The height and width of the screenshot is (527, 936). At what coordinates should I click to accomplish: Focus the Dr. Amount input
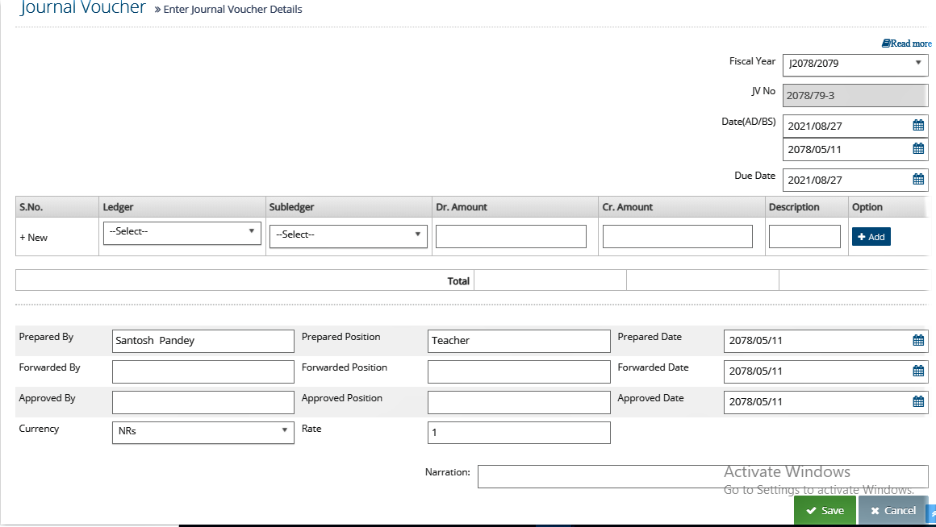[511, 236]
